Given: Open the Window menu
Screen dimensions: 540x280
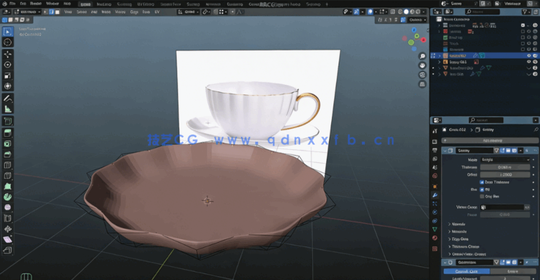Looking at the screenshot, I should tap(52, 4).
